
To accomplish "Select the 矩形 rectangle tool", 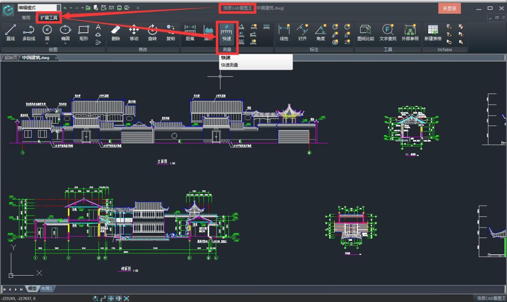I will [x=84, y=33].
